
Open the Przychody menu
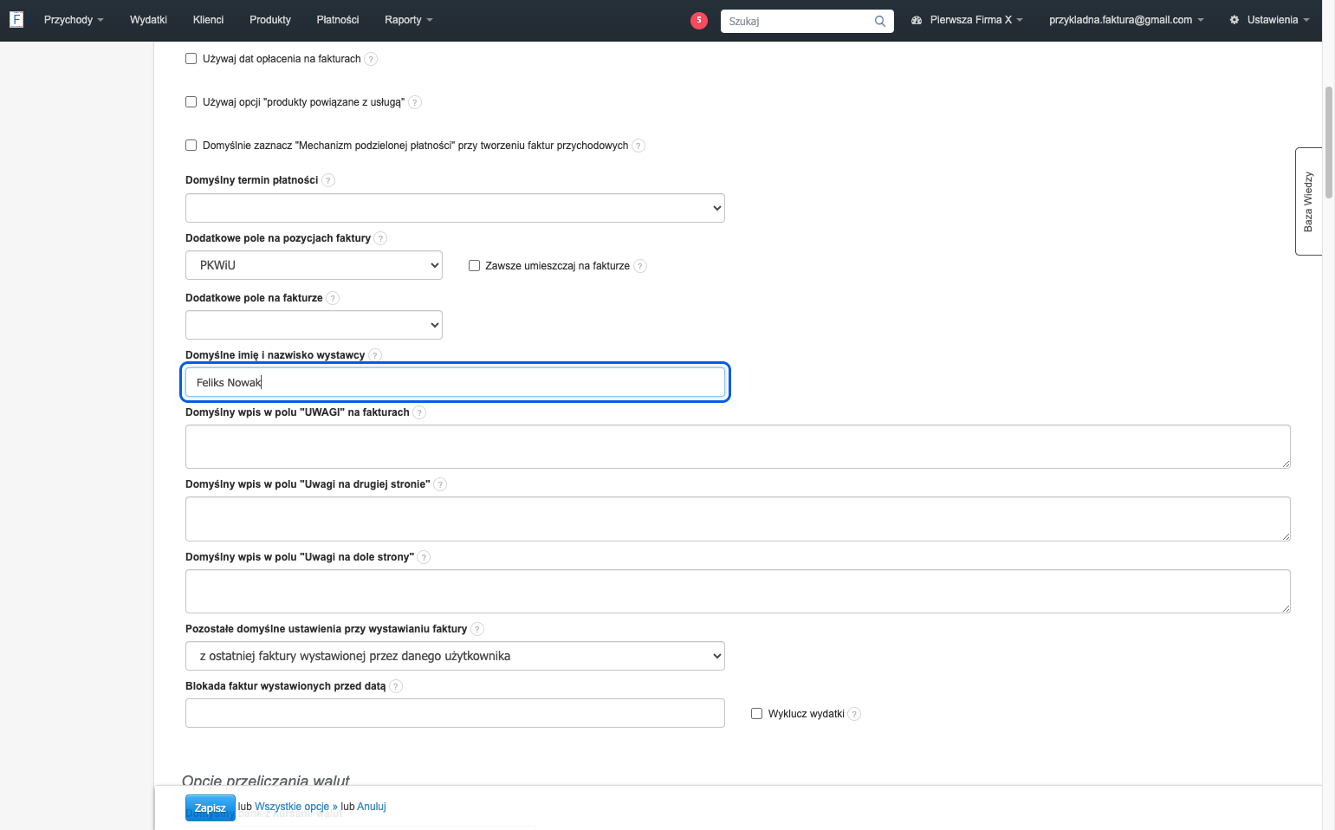click(x=74, y=20)
